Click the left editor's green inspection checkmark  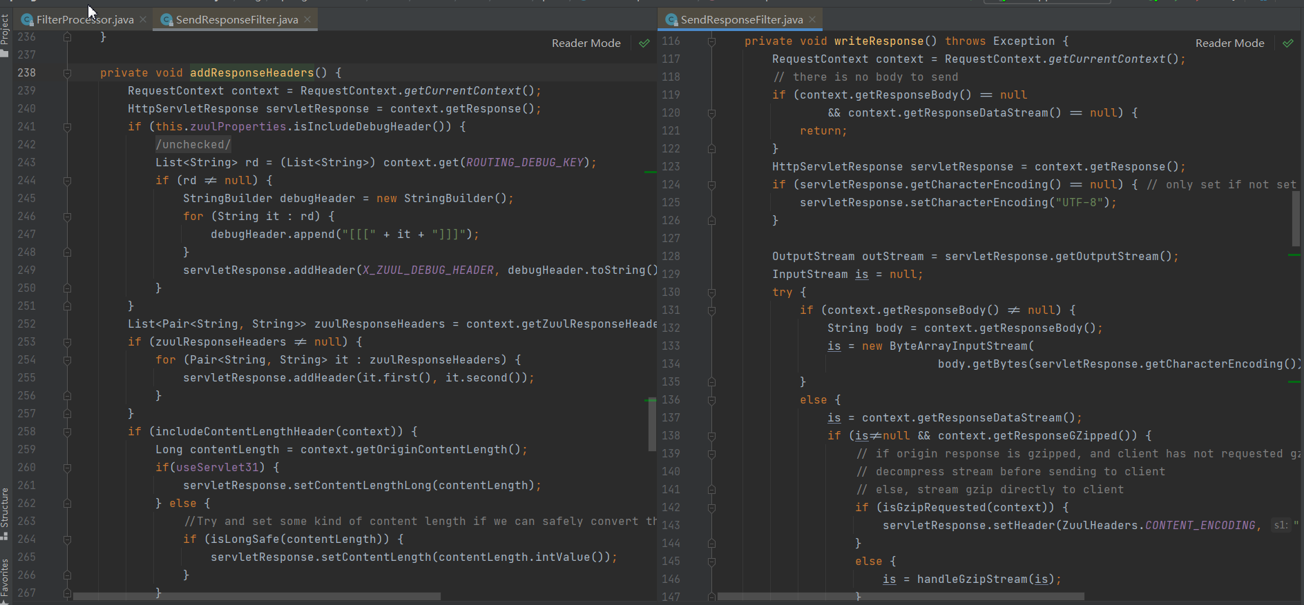[x=644, y=43]
